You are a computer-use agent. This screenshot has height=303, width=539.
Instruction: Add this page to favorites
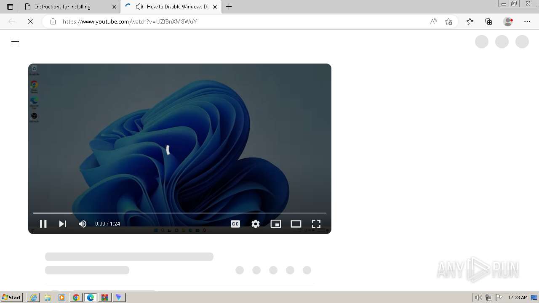point(448,21)
